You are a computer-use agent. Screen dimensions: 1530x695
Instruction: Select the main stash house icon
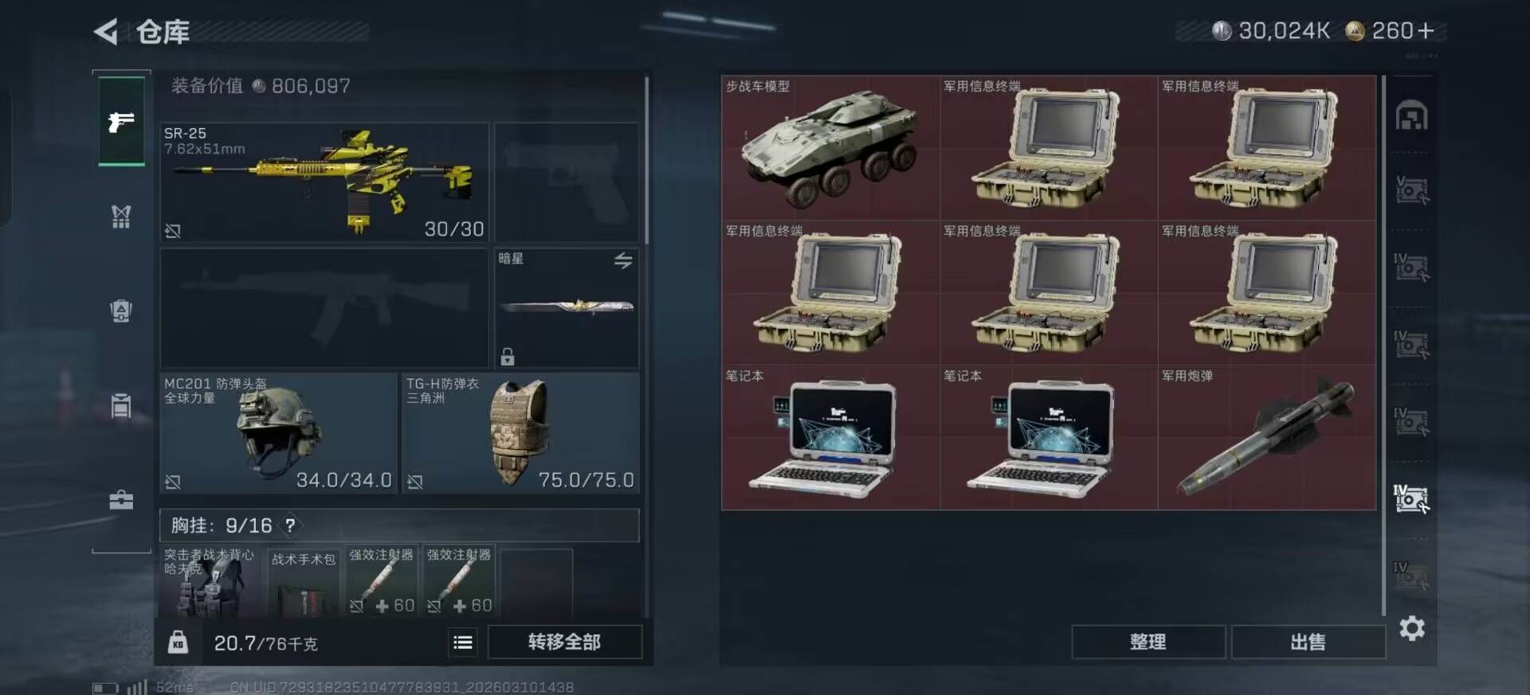1411,116
